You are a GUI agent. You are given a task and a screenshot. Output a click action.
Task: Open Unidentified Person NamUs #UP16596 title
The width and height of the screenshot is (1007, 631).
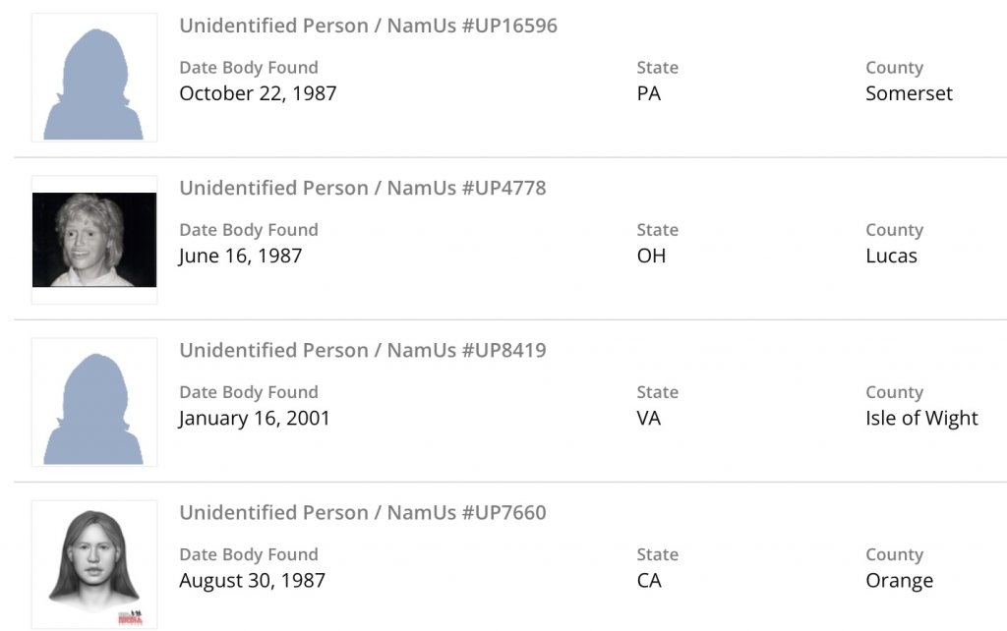point(368,26)
